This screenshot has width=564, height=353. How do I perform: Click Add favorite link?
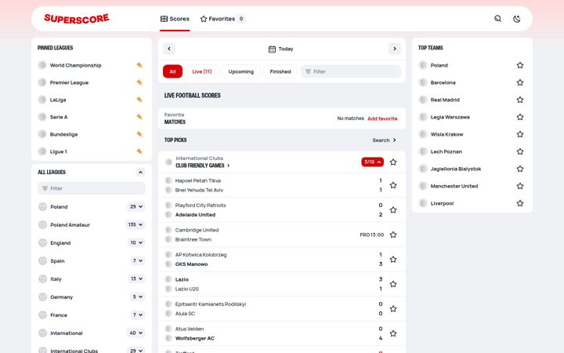click(382, 118)
